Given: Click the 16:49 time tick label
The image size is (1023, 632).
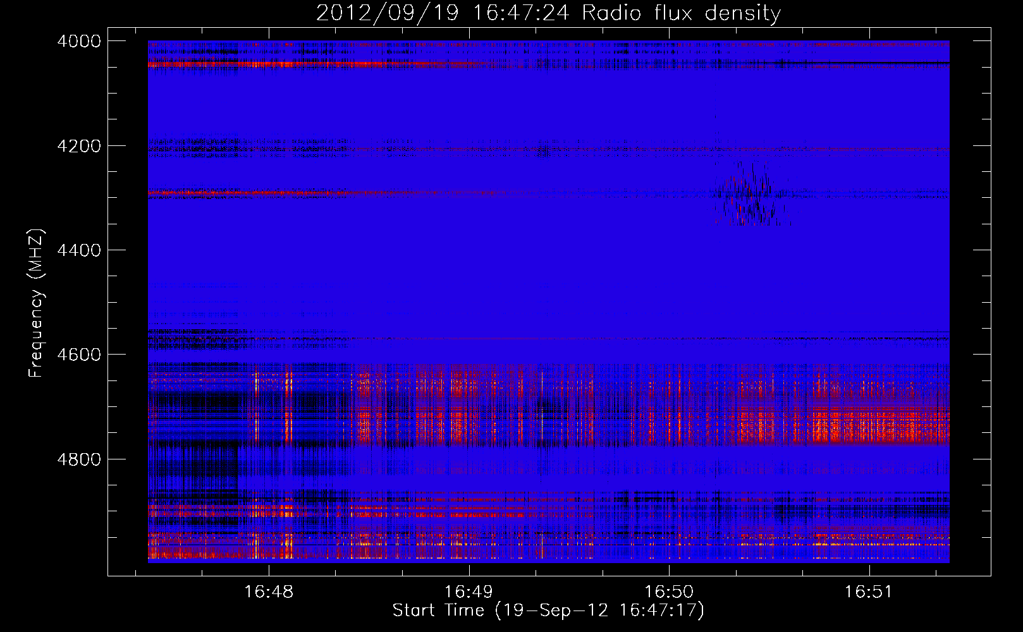Looking at the screenshot, I should click(x=469, y=592).
